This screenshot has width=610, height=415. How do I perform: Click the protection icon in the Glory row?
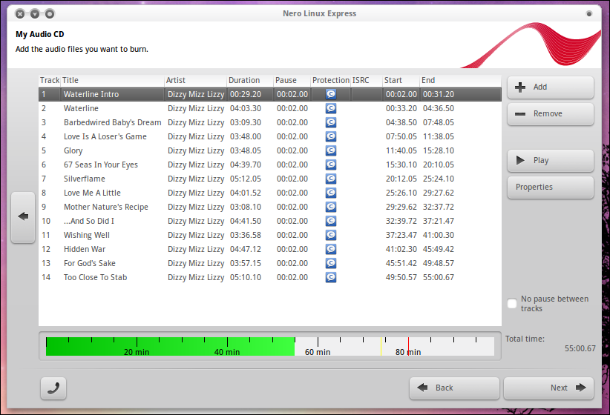tap(331, 150)
